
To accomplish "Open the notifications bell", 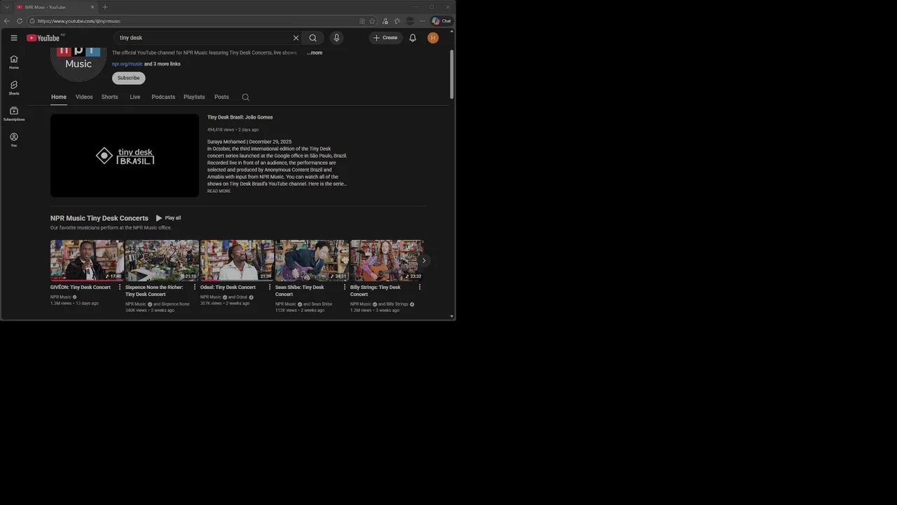I will coord(413,38).
